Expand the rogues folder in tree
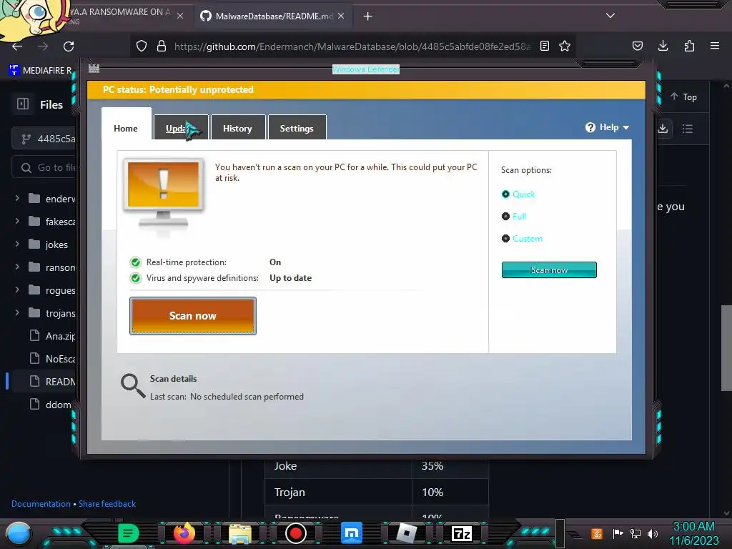 coord(17,290)
